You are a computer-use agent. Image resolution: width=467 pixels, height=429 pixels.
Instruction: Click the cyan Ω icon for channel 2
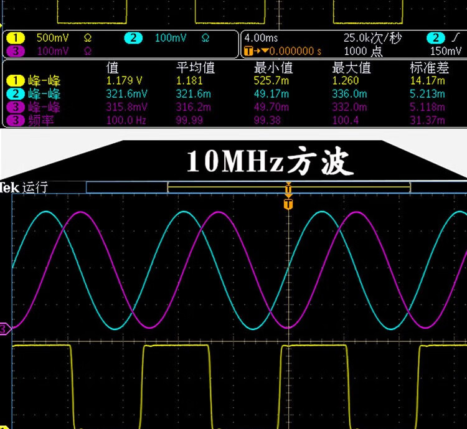pos(205,38)
